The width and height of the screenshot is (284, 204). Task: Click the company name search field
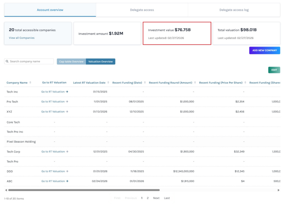pos(31,61)
